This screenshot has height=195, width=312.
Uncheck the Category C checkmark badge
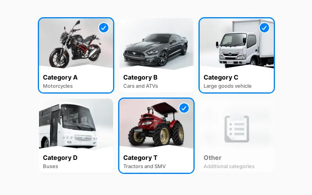coord(264,28)
